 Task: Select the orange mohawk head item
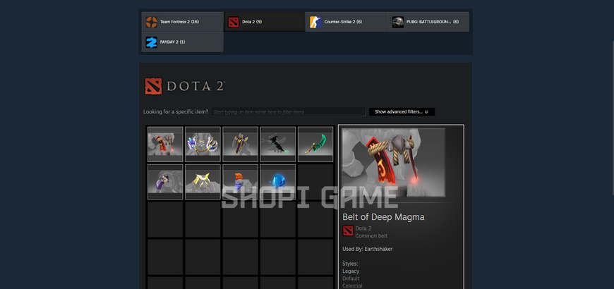tap(241, 182)
